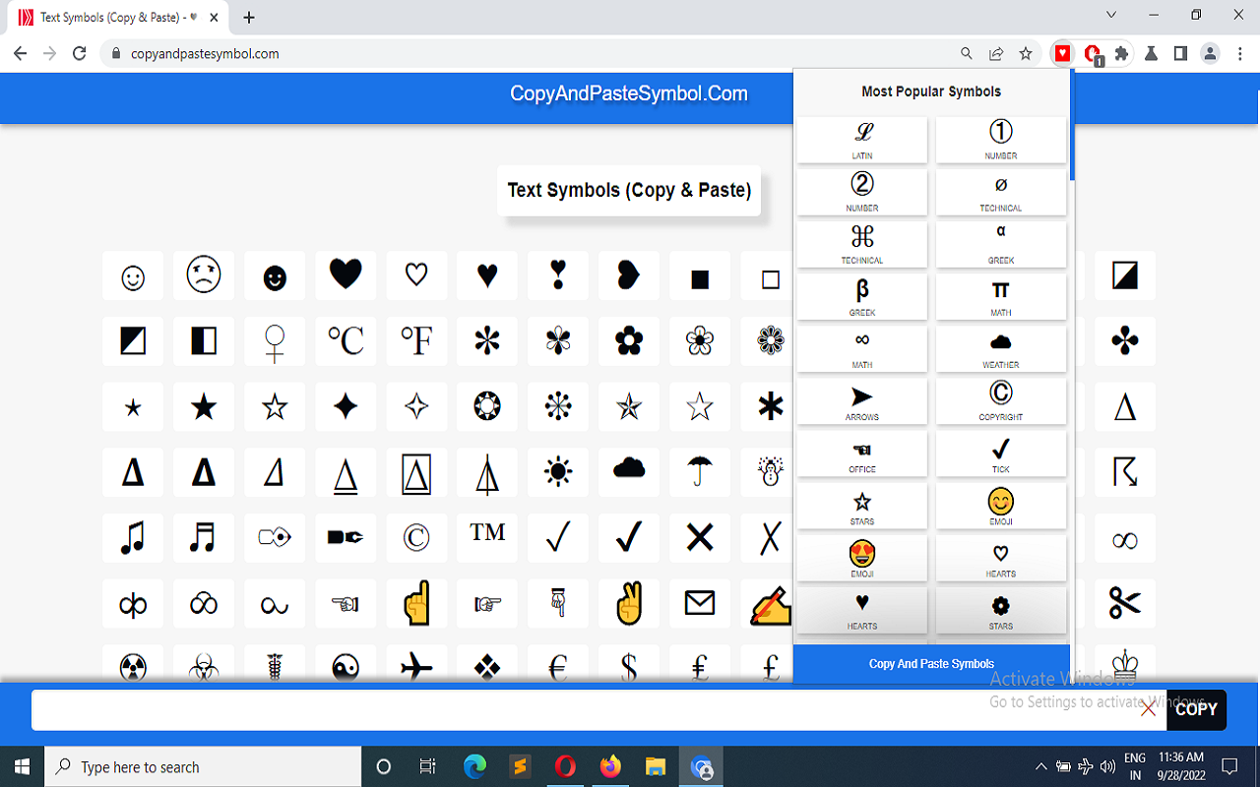Select the beamed music notes symbol
The height and width of the screenshot is (787, 1260).
[x=204, y=538]
